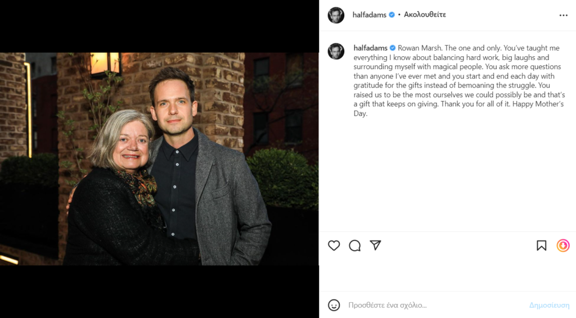Click the empty comments area below caption
Image resolution: width=576 pixels, height=318 pixels.
click(x=447, y=174)
